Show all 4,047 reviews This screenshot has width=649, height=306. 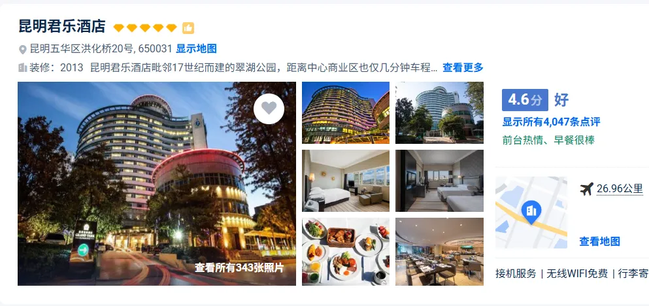(x=551, y=122)
